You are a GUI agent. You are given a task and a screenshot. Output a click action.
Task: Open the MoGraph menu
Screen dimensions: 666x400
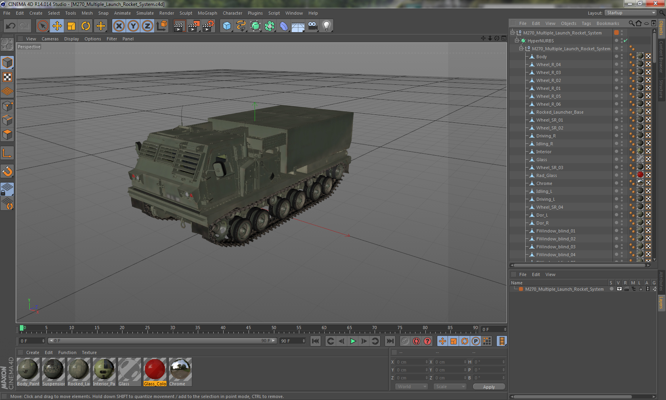207,13
